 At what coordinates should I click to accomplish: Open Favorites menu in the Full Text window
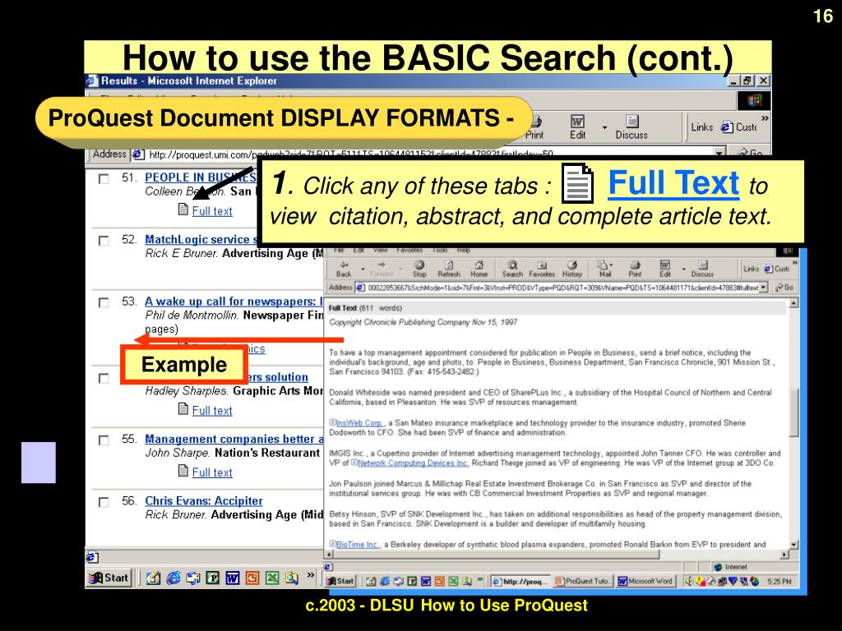409,250
